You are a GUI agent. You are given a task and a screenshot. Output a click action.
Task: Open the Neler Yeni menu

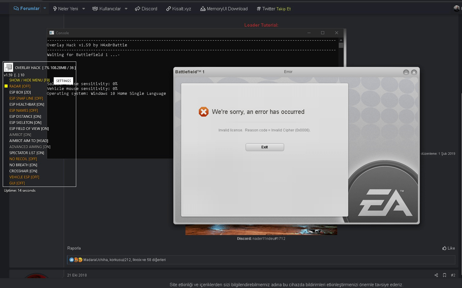coord(66,9)
